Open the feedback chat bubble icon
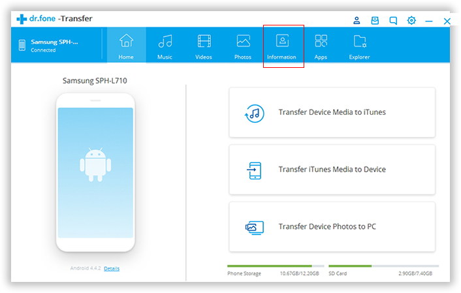 pos(393,21)
